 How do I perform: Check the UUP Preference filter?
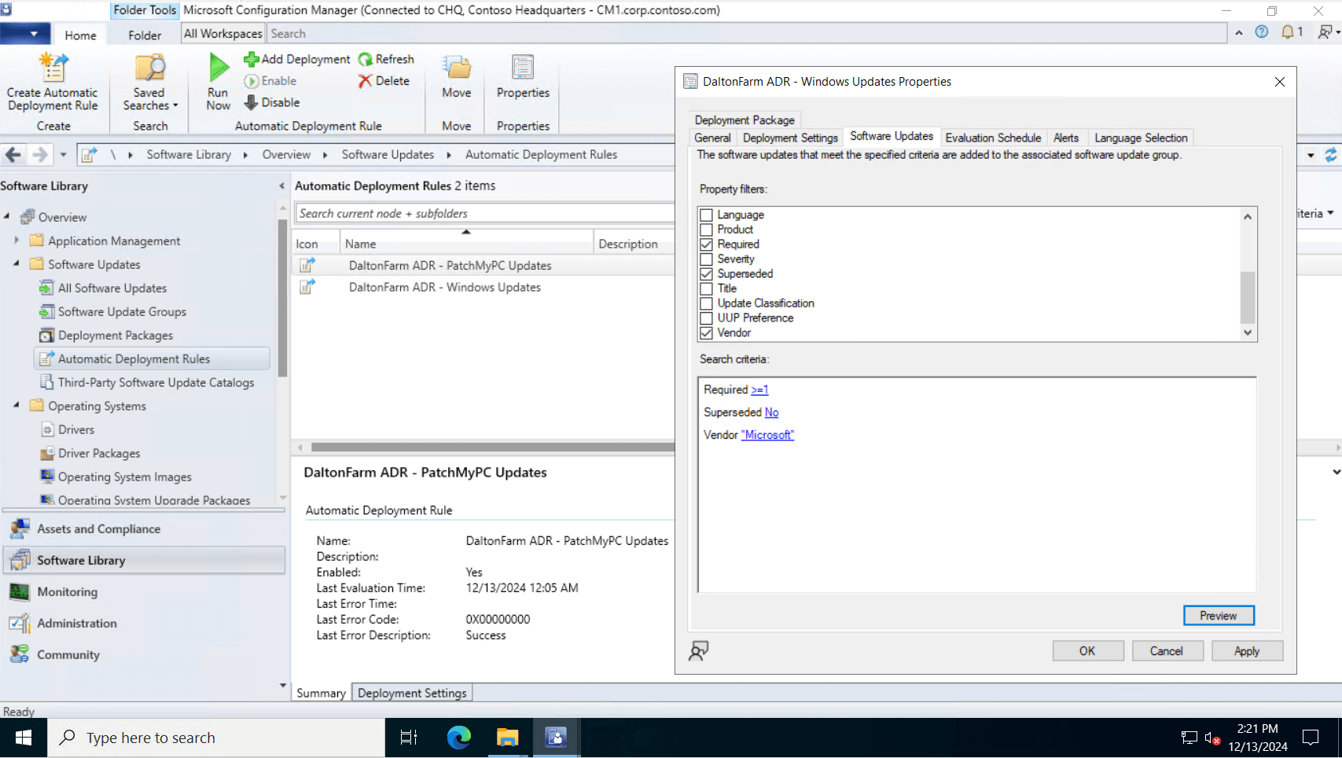[x=706, y=318]
